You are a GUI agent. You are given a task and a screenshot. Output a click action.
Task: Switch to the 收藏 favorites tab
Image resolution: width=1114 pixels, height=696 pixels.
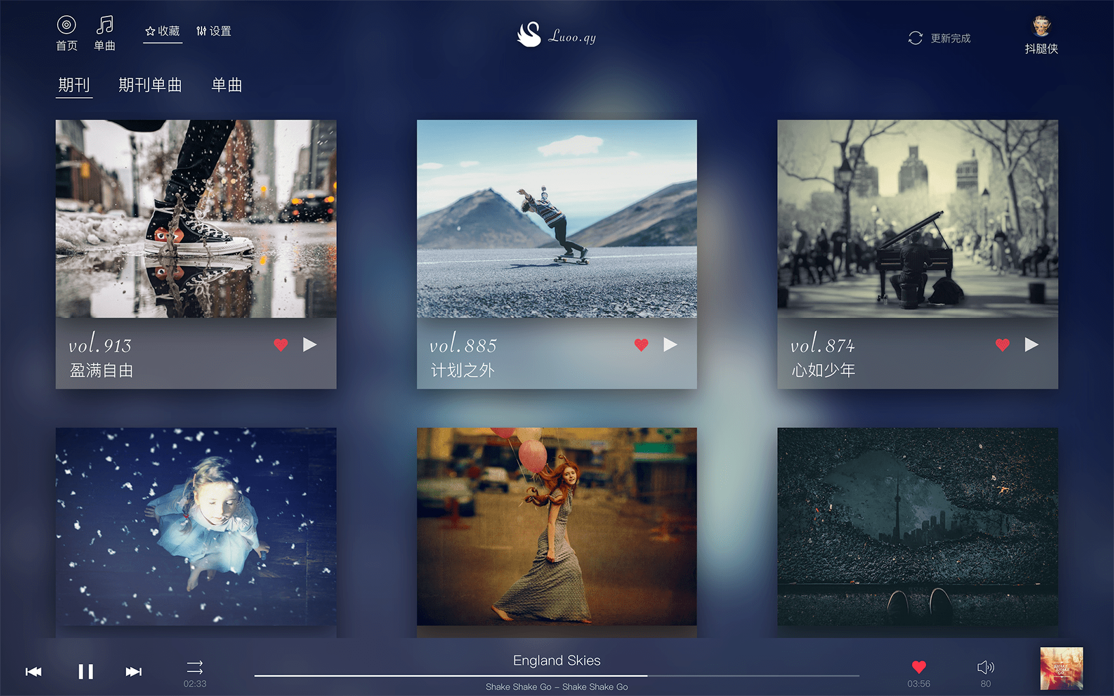pos(163,31)
